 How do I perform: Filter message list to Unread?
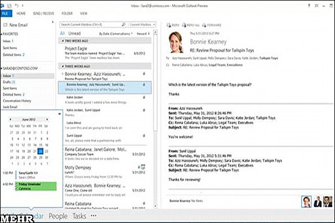point(74,33)
